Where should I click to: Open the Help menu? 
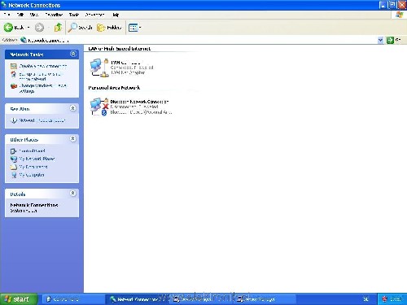pyautogui.click(x=116, y=15)
